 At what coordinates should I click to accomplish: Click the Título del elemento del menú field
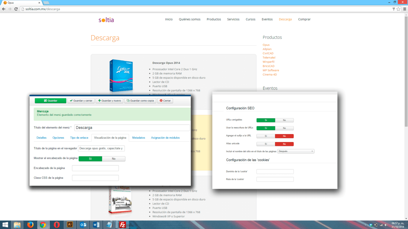click(x=132, y=128)
